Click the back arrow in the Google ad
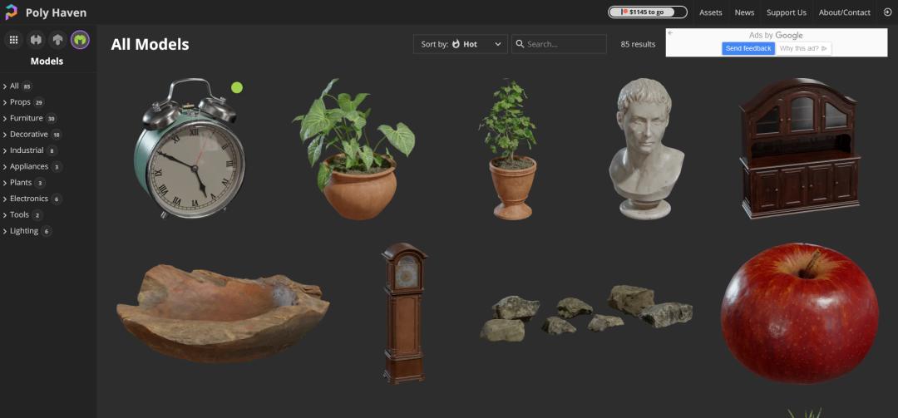898x418 pixels. [x=671, y=34]
